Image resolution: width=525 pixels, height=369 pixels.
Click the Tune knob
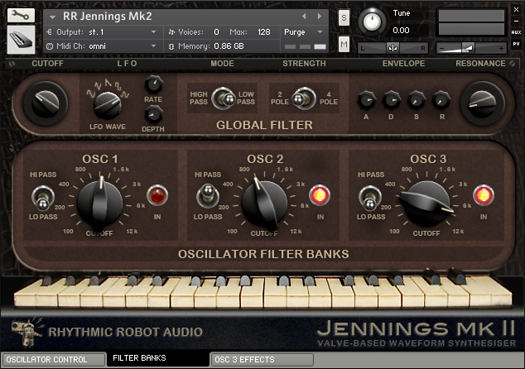pyautogui.click(x=372, y=21)
